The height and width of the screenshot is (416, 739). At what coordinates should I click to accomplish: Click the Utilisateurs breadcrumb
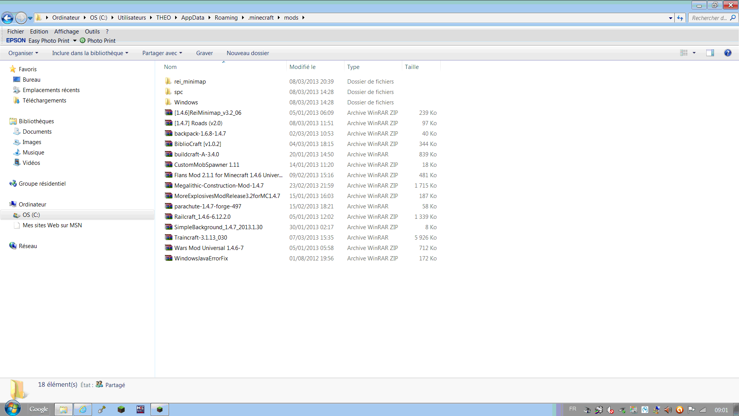[132, 18]
